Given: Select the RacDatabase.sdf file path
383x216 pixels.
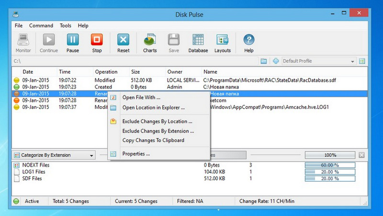Looking at the screenshot, I should click(x=270, y=80).
